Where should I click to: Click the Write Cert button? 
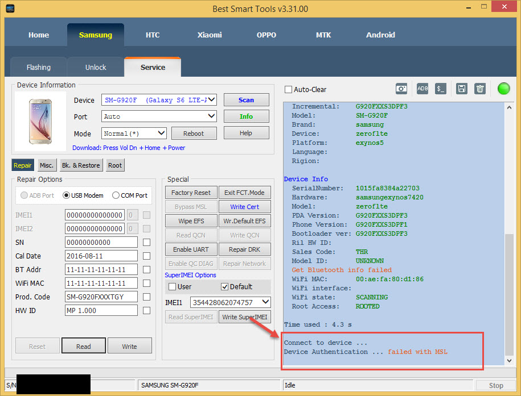[244, 207]
